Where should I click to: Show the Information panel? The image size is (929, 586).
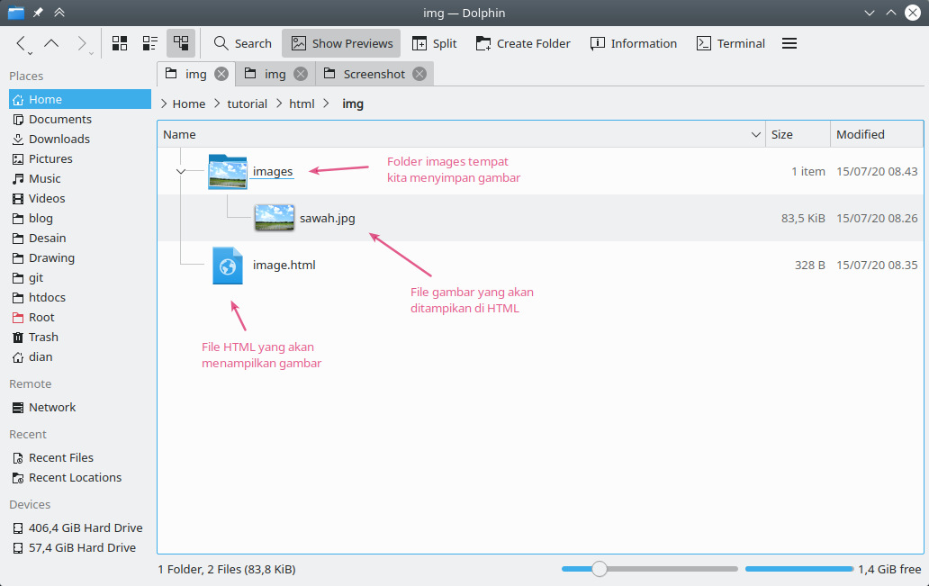[x=633, y=42]
